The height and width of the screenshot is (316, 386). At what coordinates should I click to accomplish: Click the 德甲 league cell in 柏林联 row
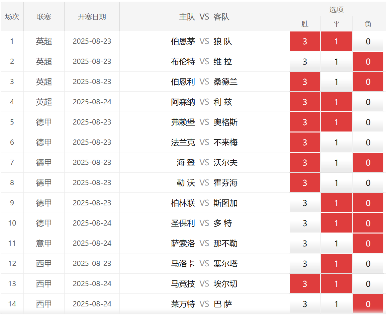(44, 203)
